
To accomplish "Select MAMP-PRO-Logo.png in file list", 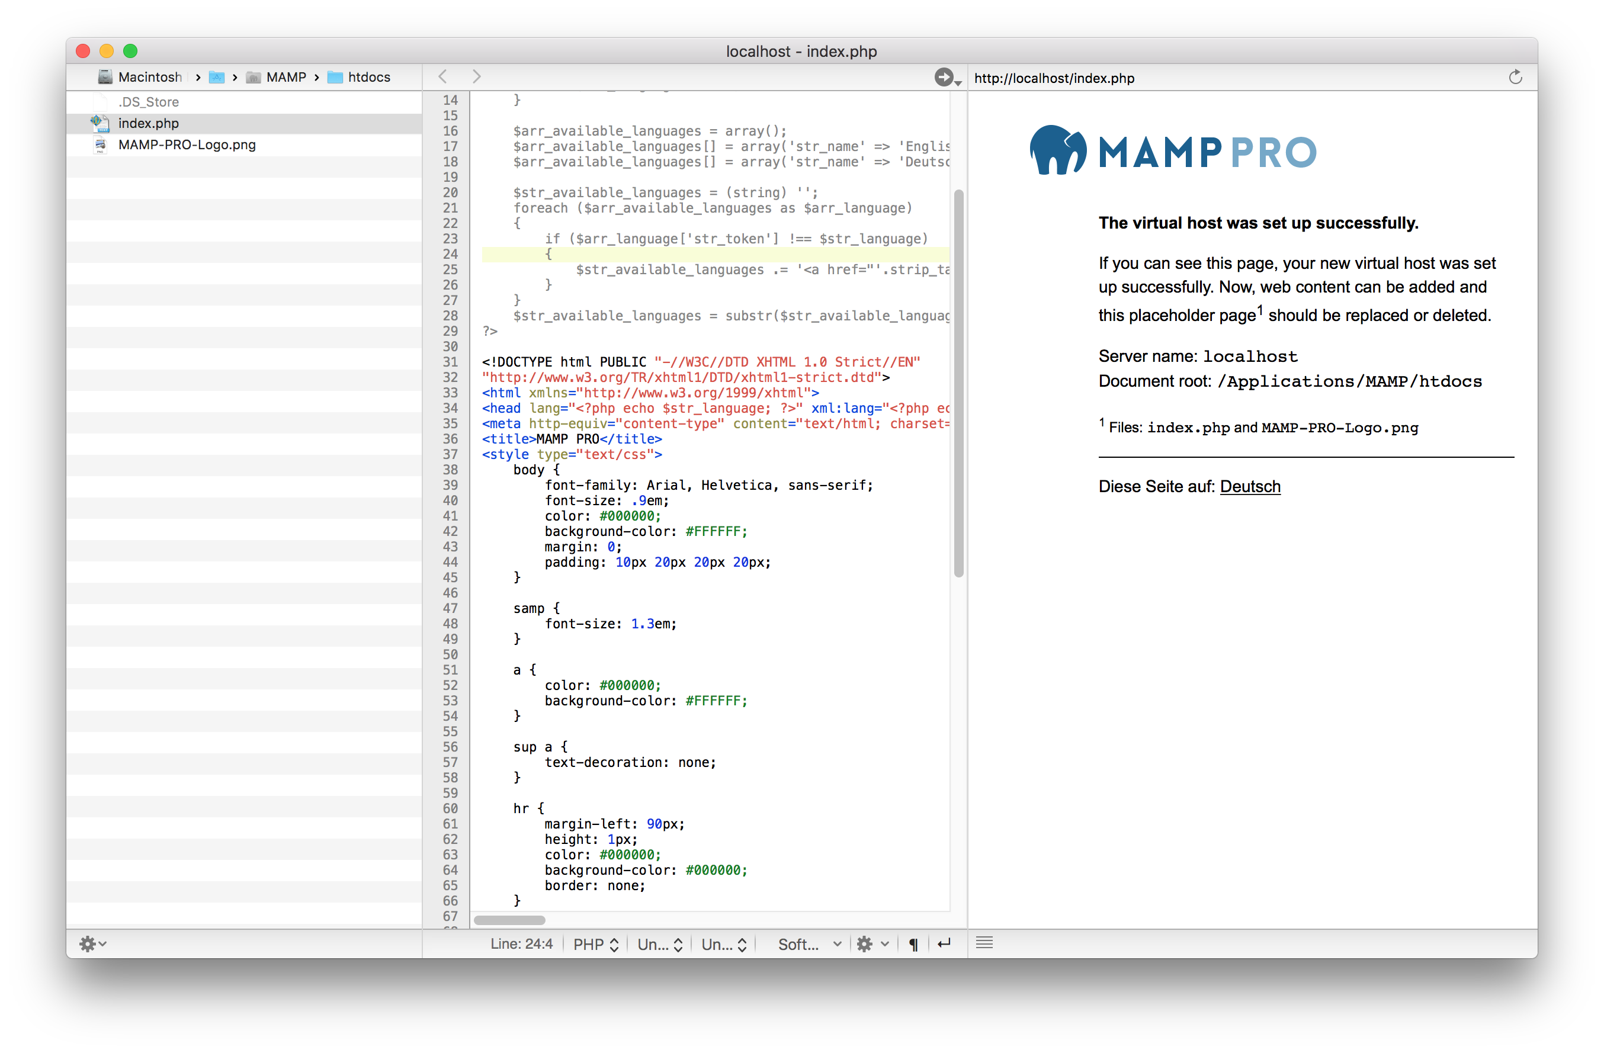I will 244,145.
